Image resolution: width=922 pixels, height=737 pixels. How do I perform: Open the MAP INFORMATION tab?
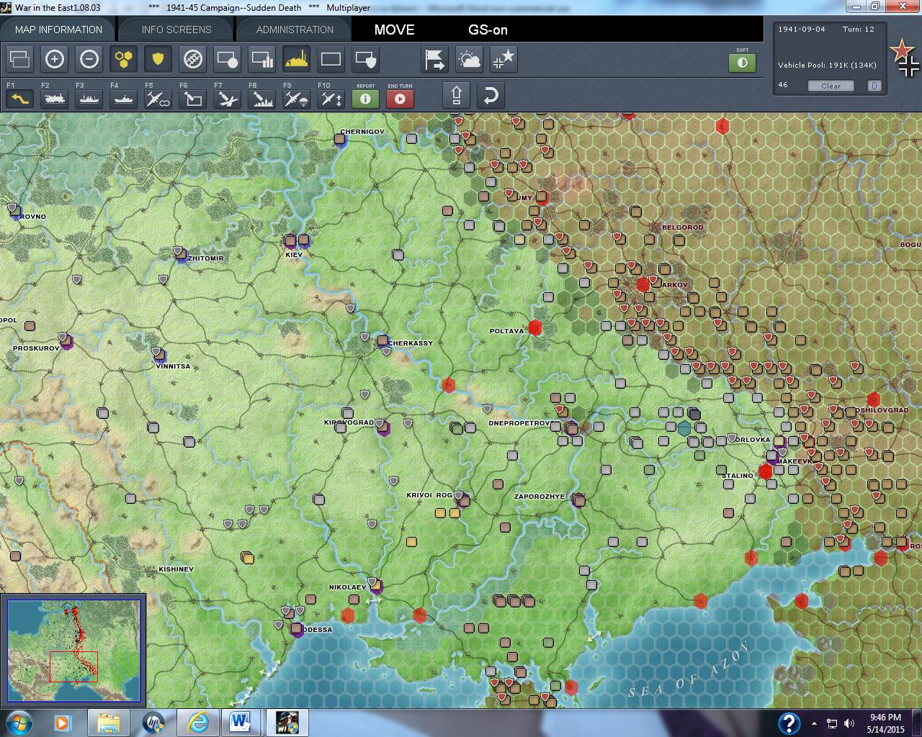point(58,30)
